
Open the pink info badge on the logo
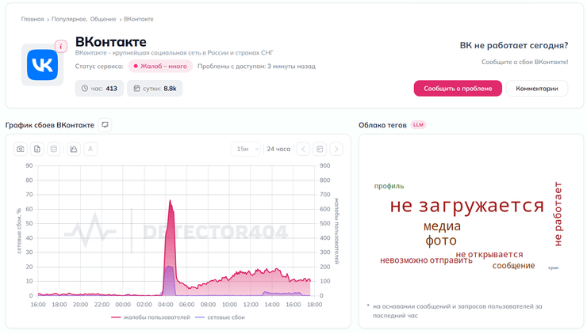click(x=61, y=47)
